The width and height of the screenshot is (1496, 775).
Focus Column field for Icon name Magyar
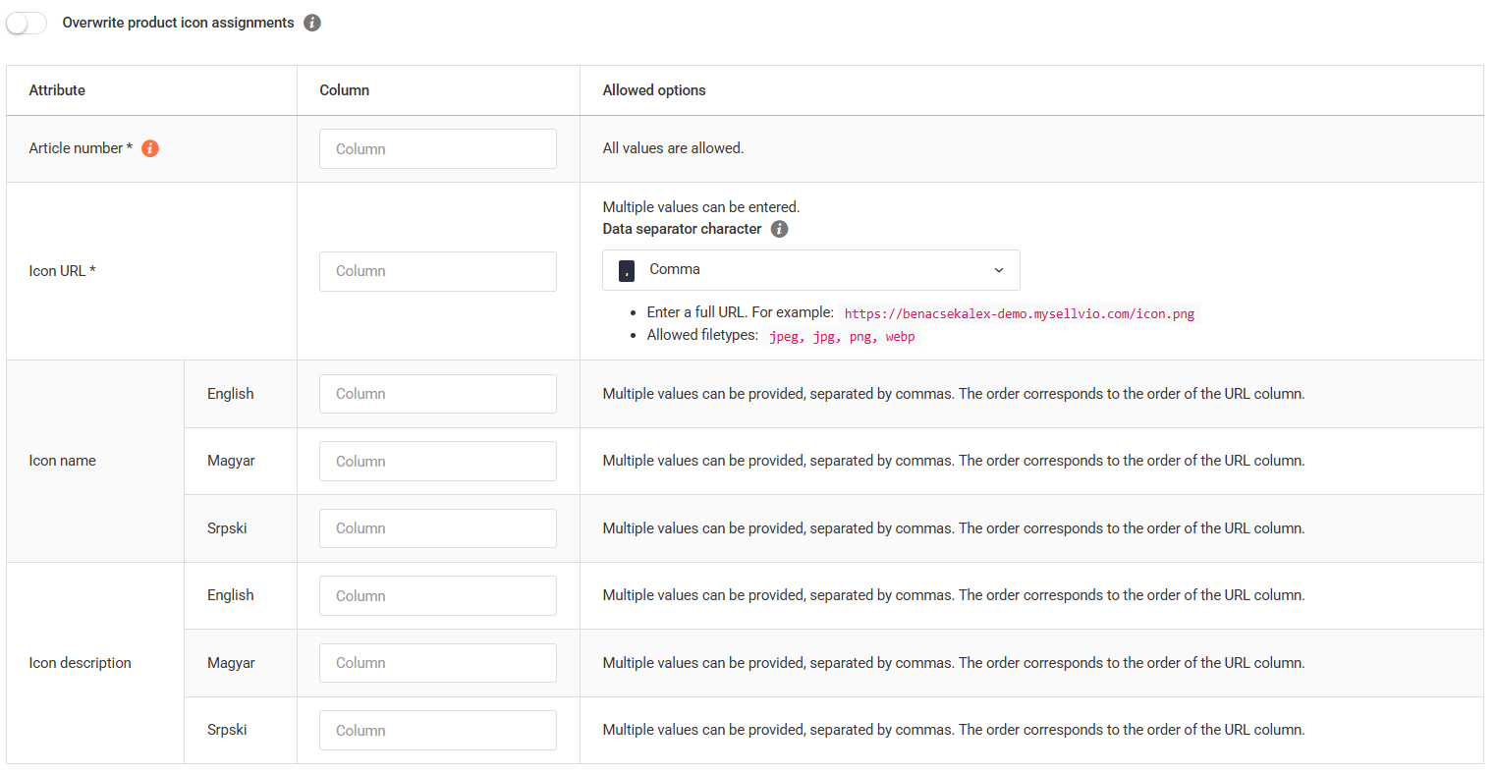pos(438,461)
